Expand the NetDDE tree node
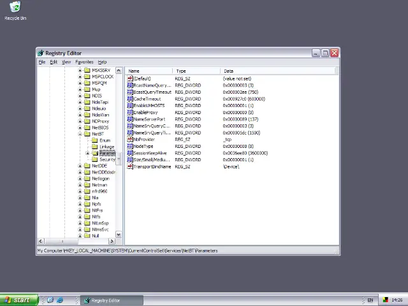The image size is (408, 306). click(80, 166)
